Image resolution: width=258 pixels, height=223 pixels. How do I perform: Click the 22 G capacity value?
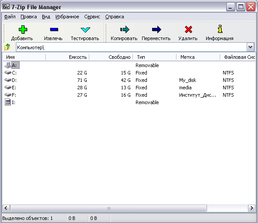(82, 73)
